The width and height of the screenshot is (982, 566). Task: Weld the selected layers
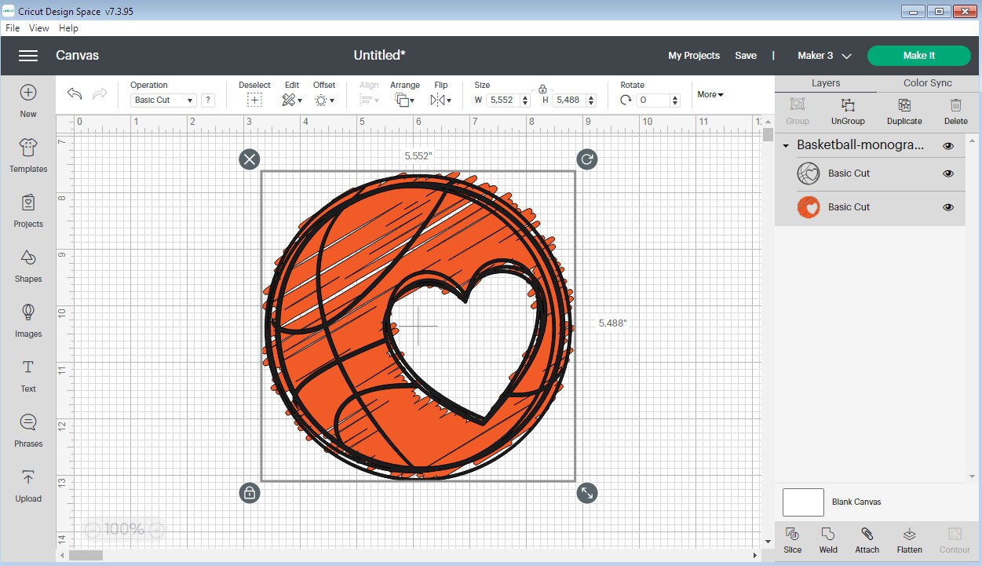pyautogui.click(x=827, y=539)
